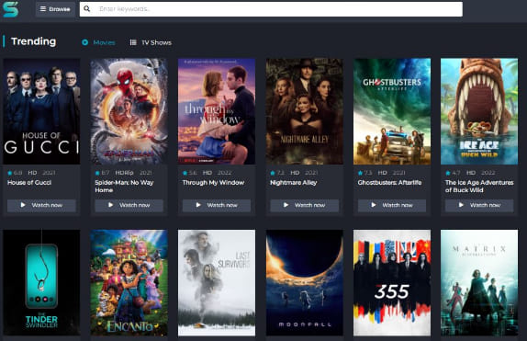The image size is (527, 341).
Task: Watch now Through My Window
Action: pos(217,205)
